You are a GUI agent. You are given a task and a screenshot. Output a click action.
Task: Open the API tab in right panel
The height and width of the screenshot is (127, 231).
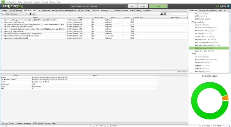click(225, 11)
